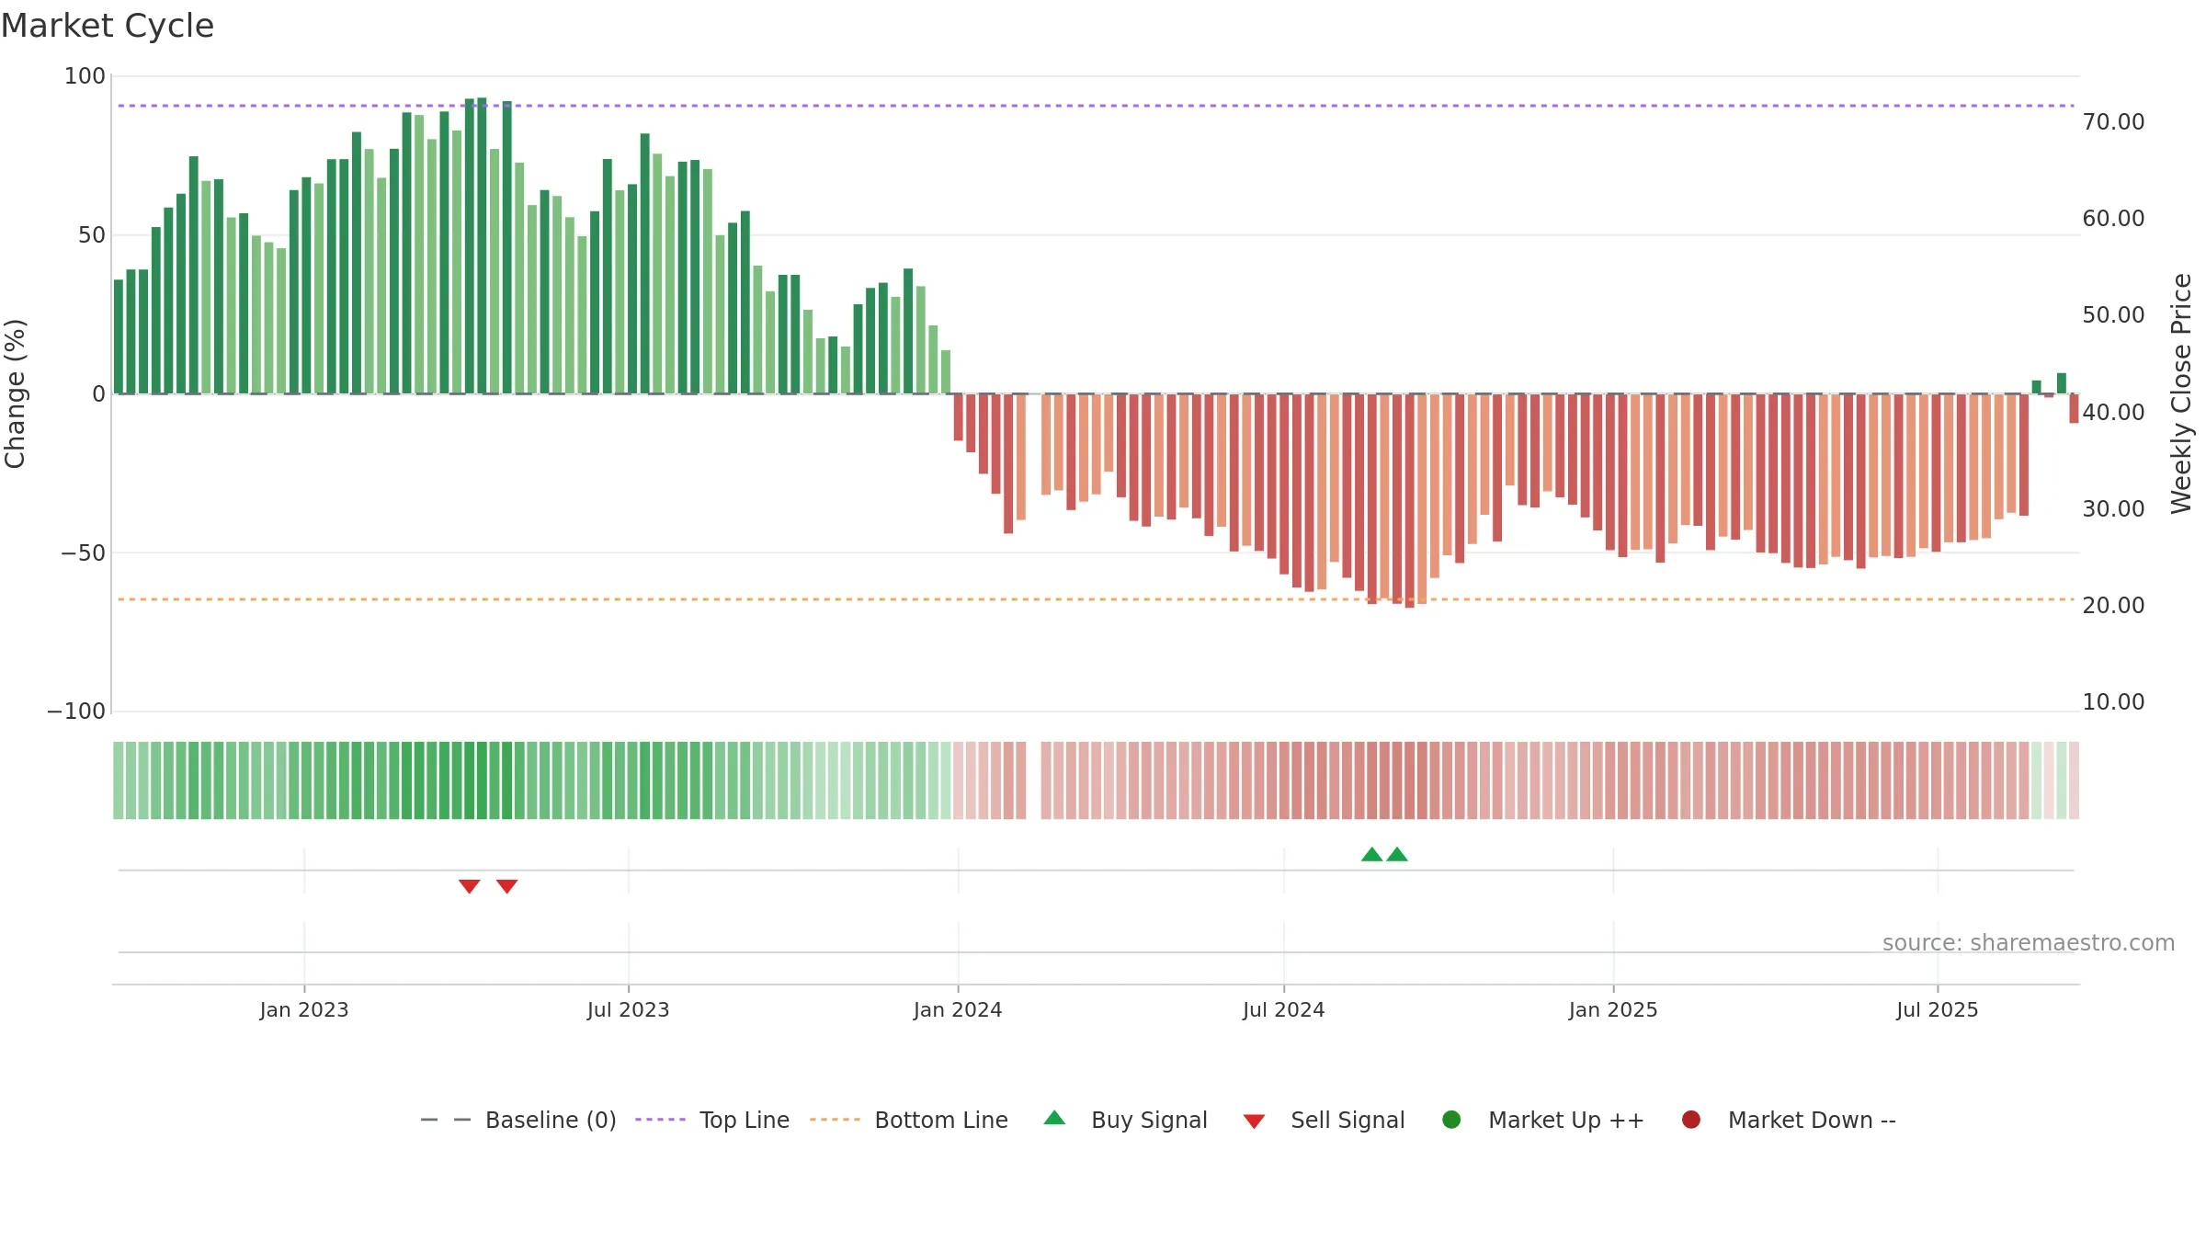Click the Jan 2023 x-axis label
The width and height of the screenshot is (2206, 1241).
tap(304, 1009)
